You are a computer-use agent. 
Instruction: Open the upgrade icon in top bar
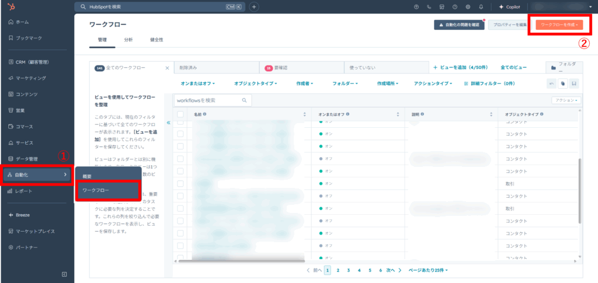[416, 7]
